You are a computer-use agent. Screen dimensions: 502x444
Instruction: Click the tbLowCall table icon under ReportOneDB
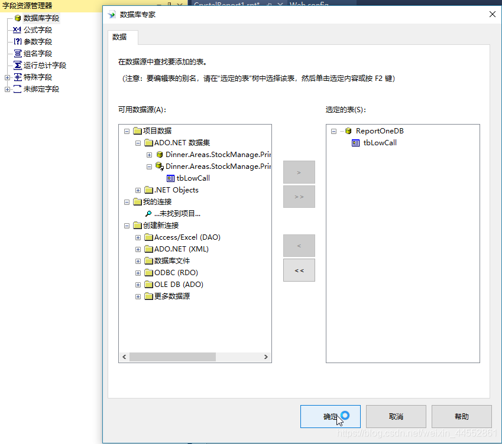(x=356, y=143)
